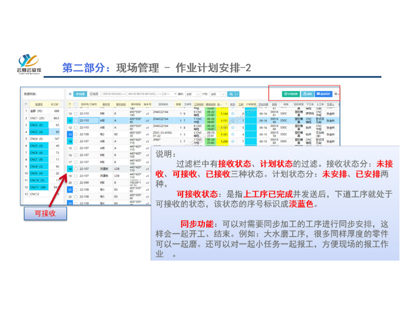Click the status circle icon in row 12
The width and height of the screenshot is (416, 312).
point(233,128)
